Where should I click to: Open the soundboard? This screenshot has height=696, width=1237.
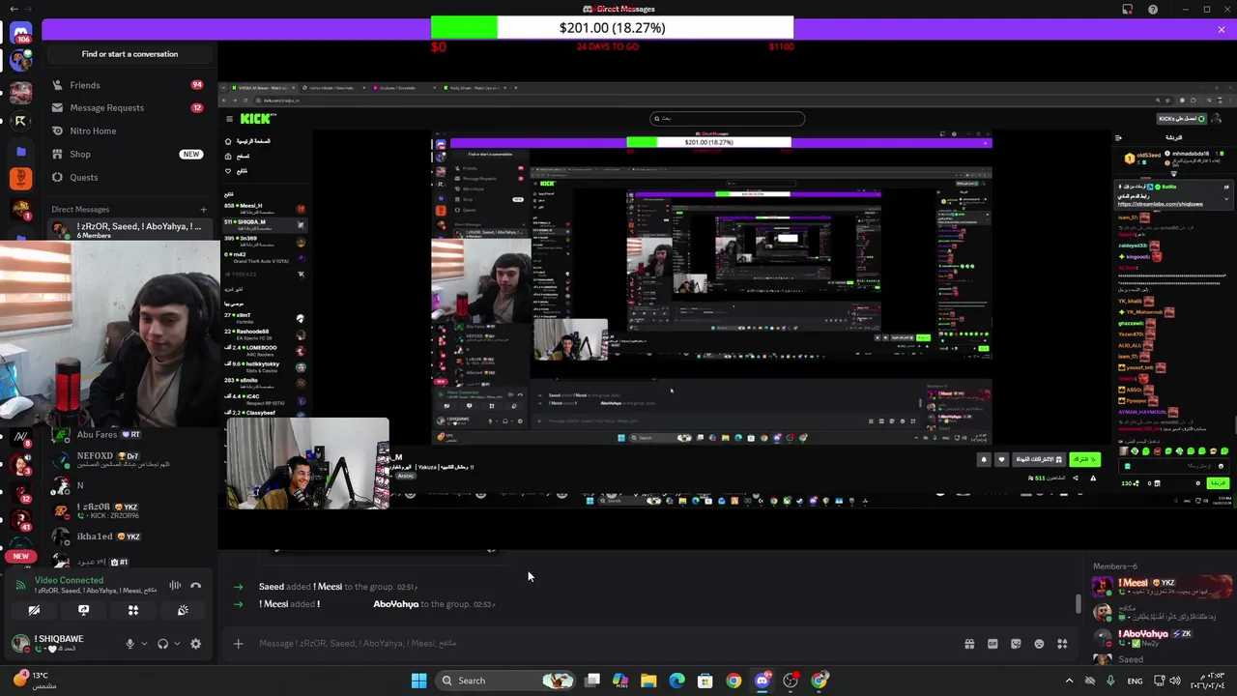point(183,611)
